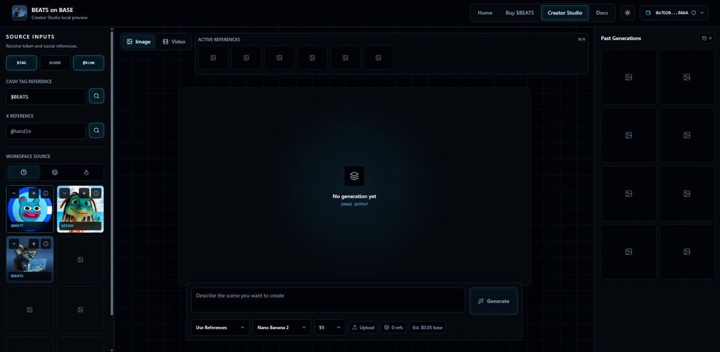Open the Docs page

602,13
